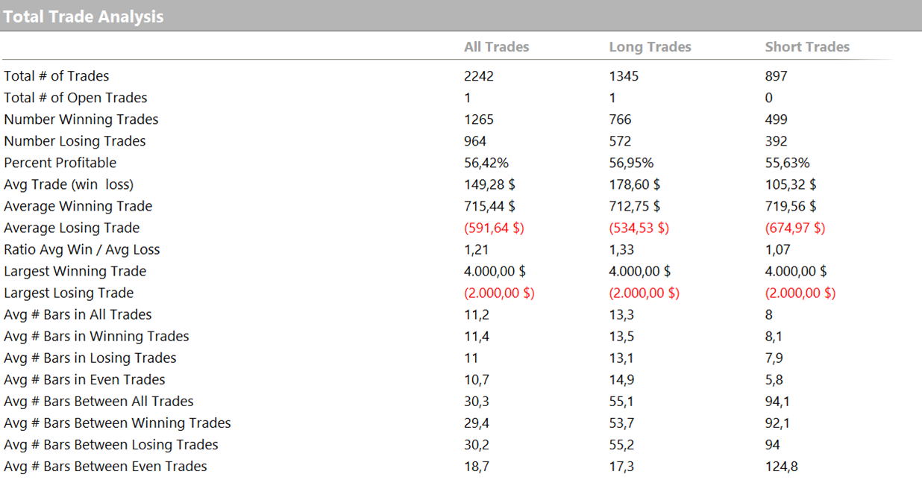The height and width of the screenshot is (489, 922).
Task: Select All Trades total value 2242
Action: 479,76
